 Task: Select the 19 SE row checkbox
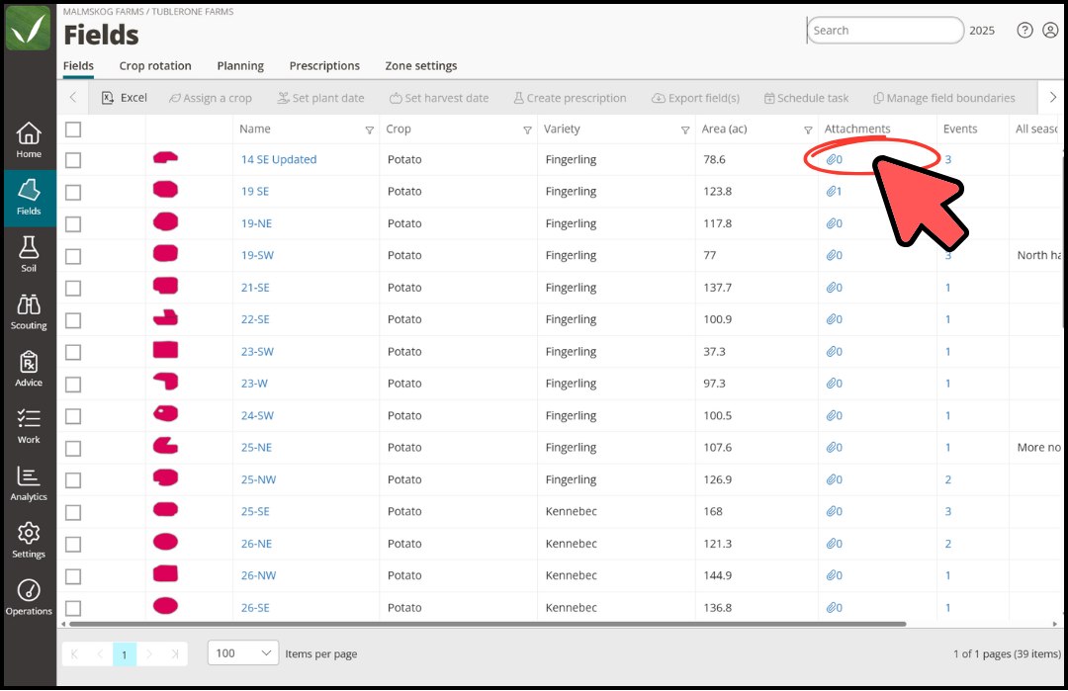tap(73, 192)
